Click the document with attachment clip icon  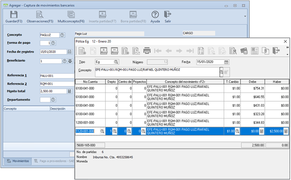pos(265,51)
